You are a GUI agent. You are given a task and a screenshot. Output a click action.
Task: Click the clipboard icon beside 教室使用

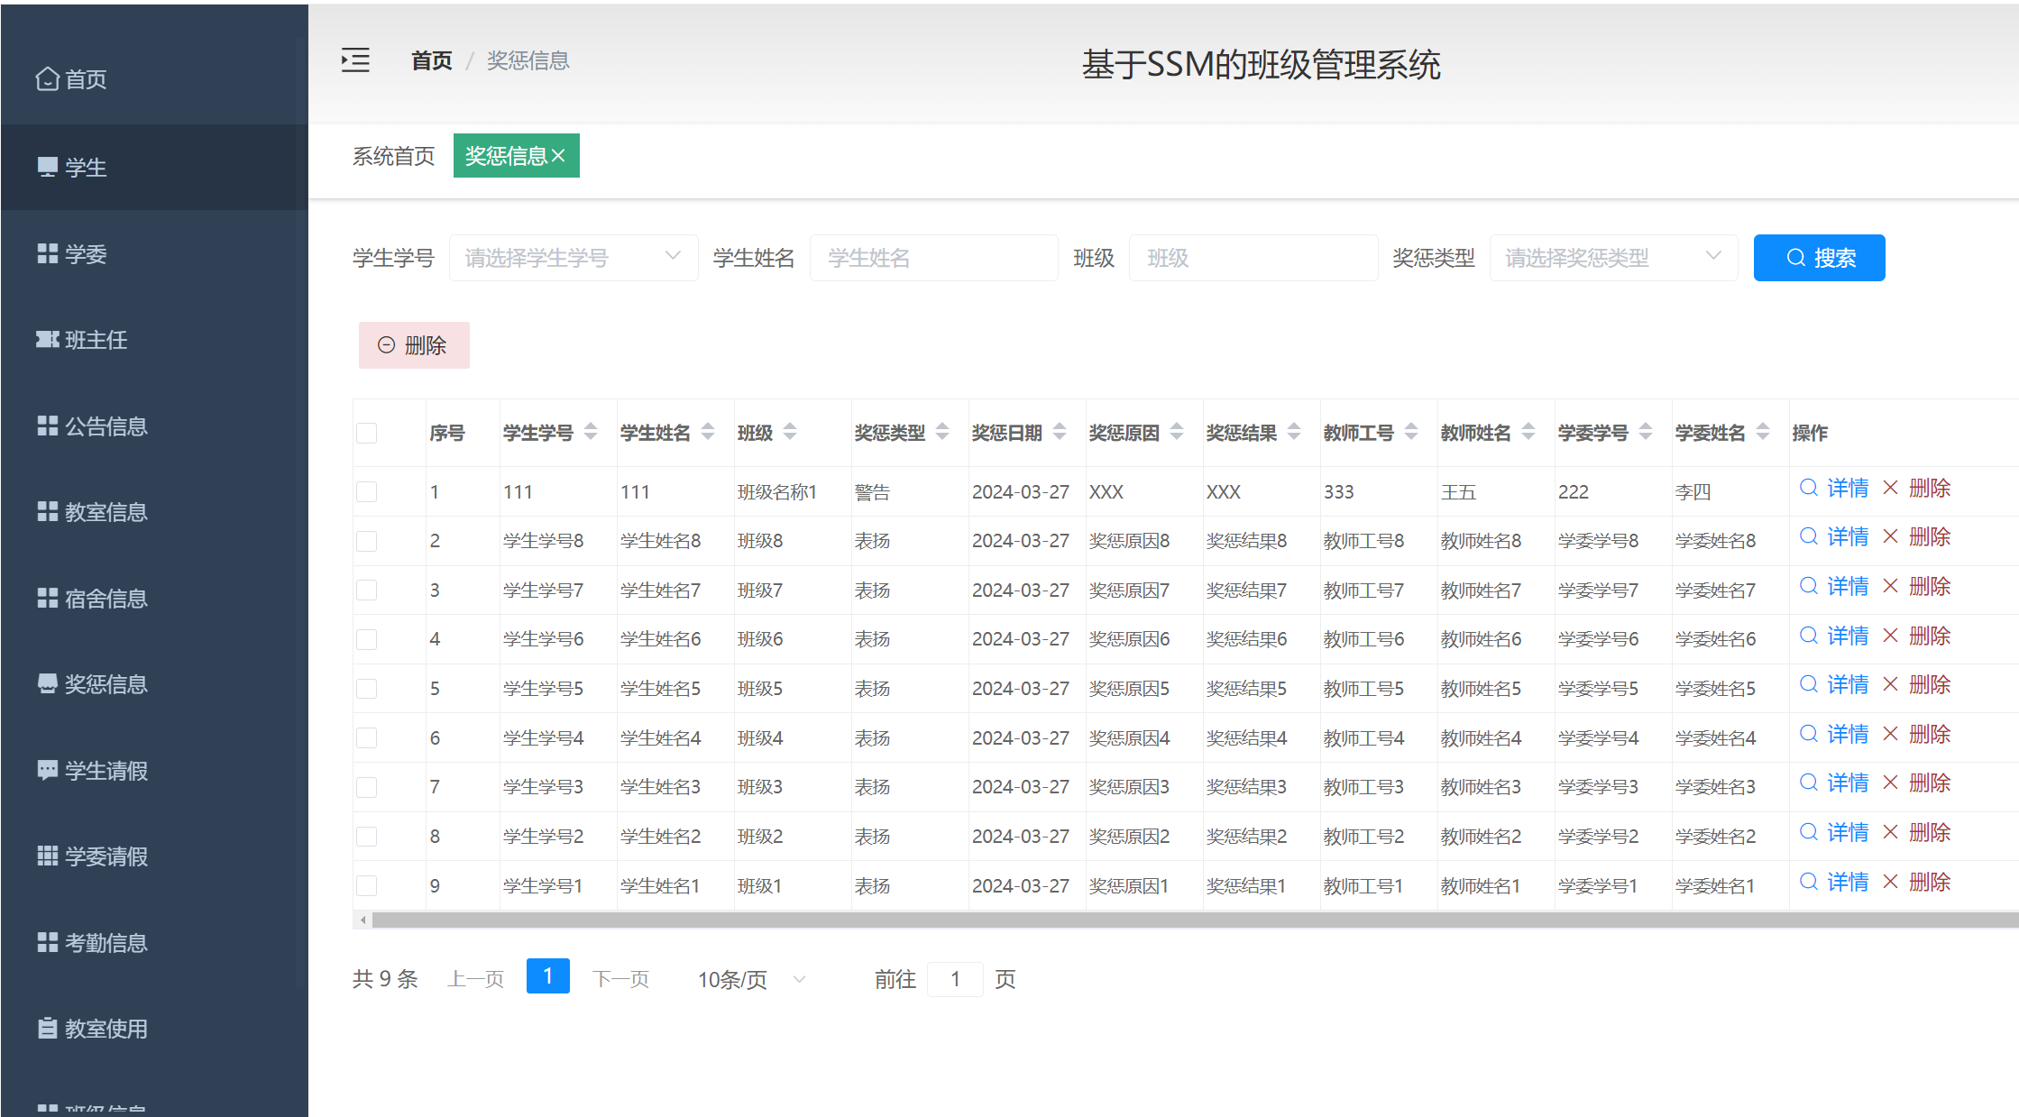[48, 1028]
